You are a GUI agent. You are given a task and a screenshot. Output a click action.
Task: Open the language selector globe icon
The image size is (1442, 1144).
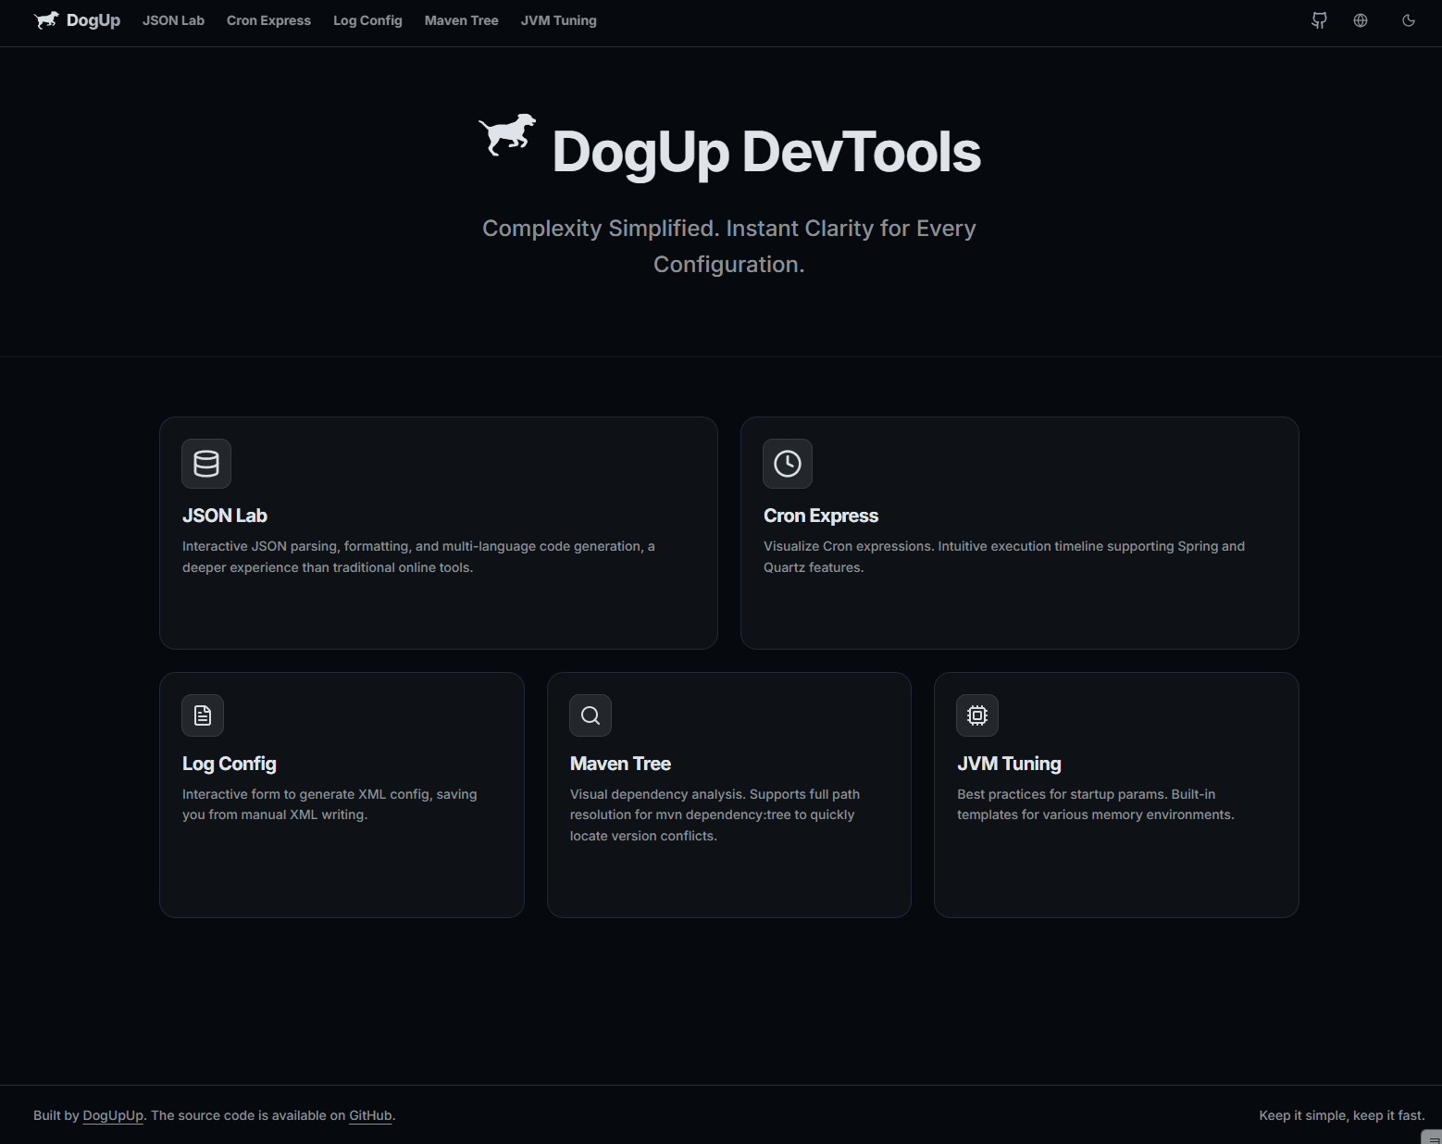(x=1360, y=19)
